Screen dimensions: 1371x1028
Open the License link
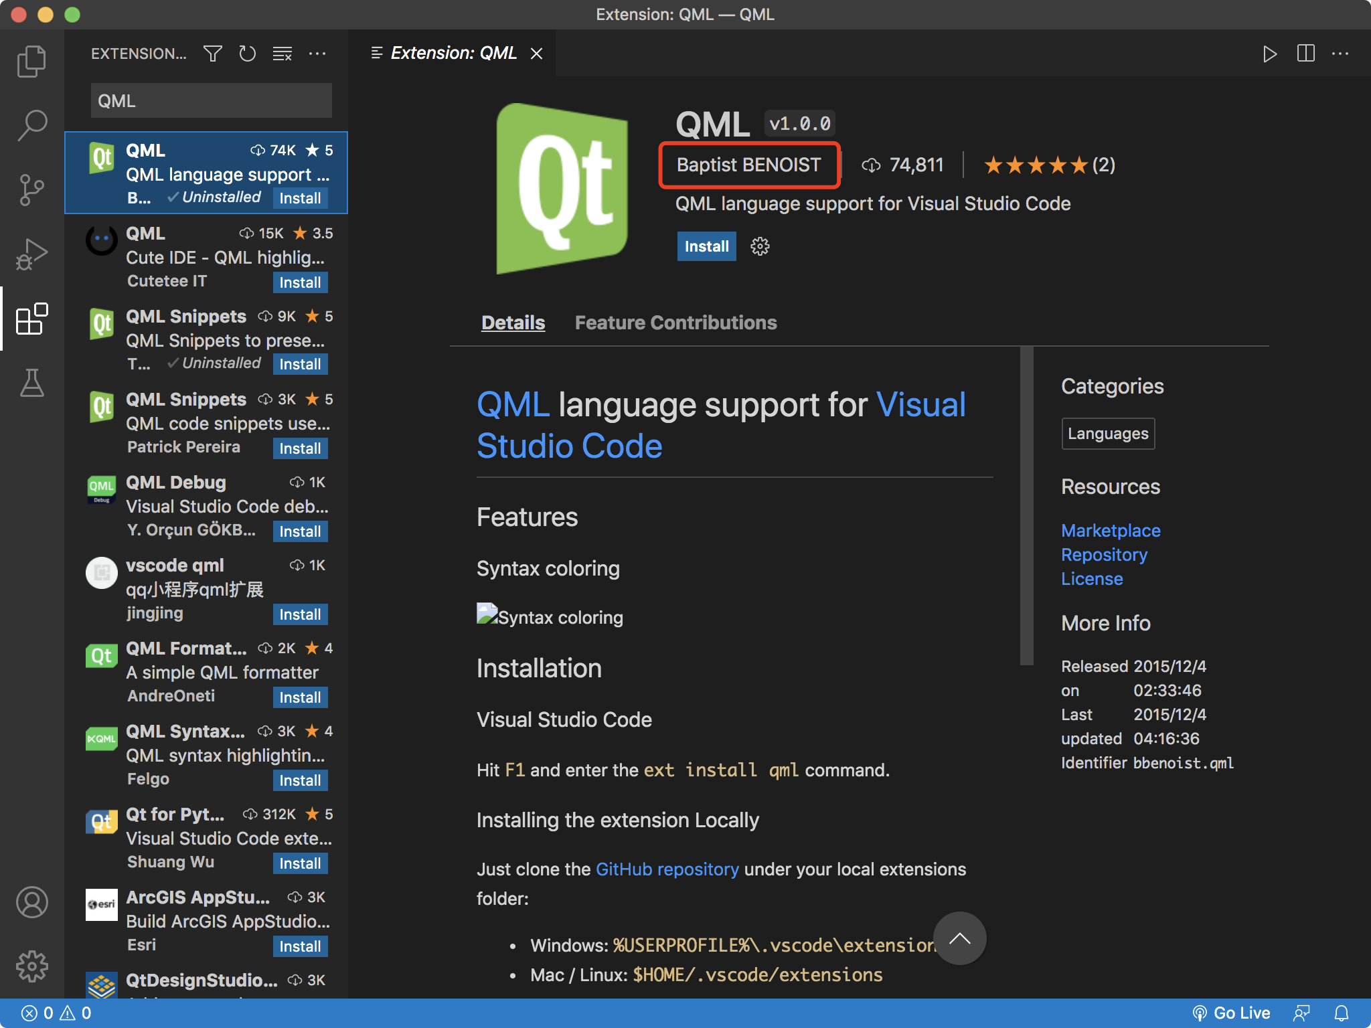point(1092,579)
